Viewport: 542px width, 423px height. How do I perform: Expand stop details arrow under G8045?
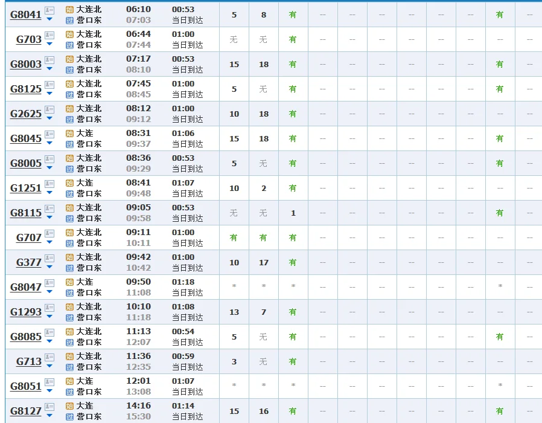click(49, 143)
